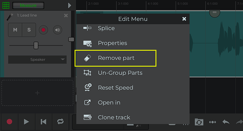243x131 pixels.
Task: Click the Clone track icon
Action: [87, 117]
